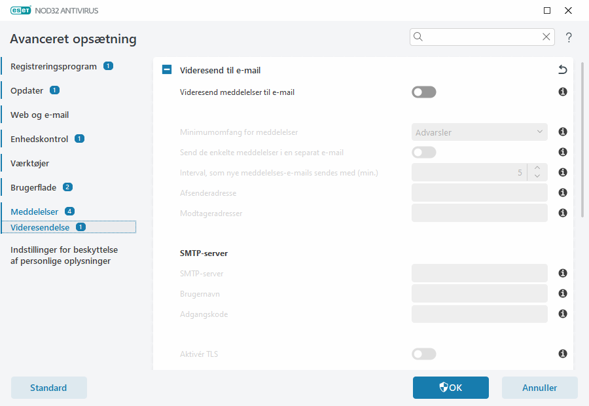Clear the search field with the X icon
Image resolution: width=589 pixels, height=406 pixels.
[546, 37]
